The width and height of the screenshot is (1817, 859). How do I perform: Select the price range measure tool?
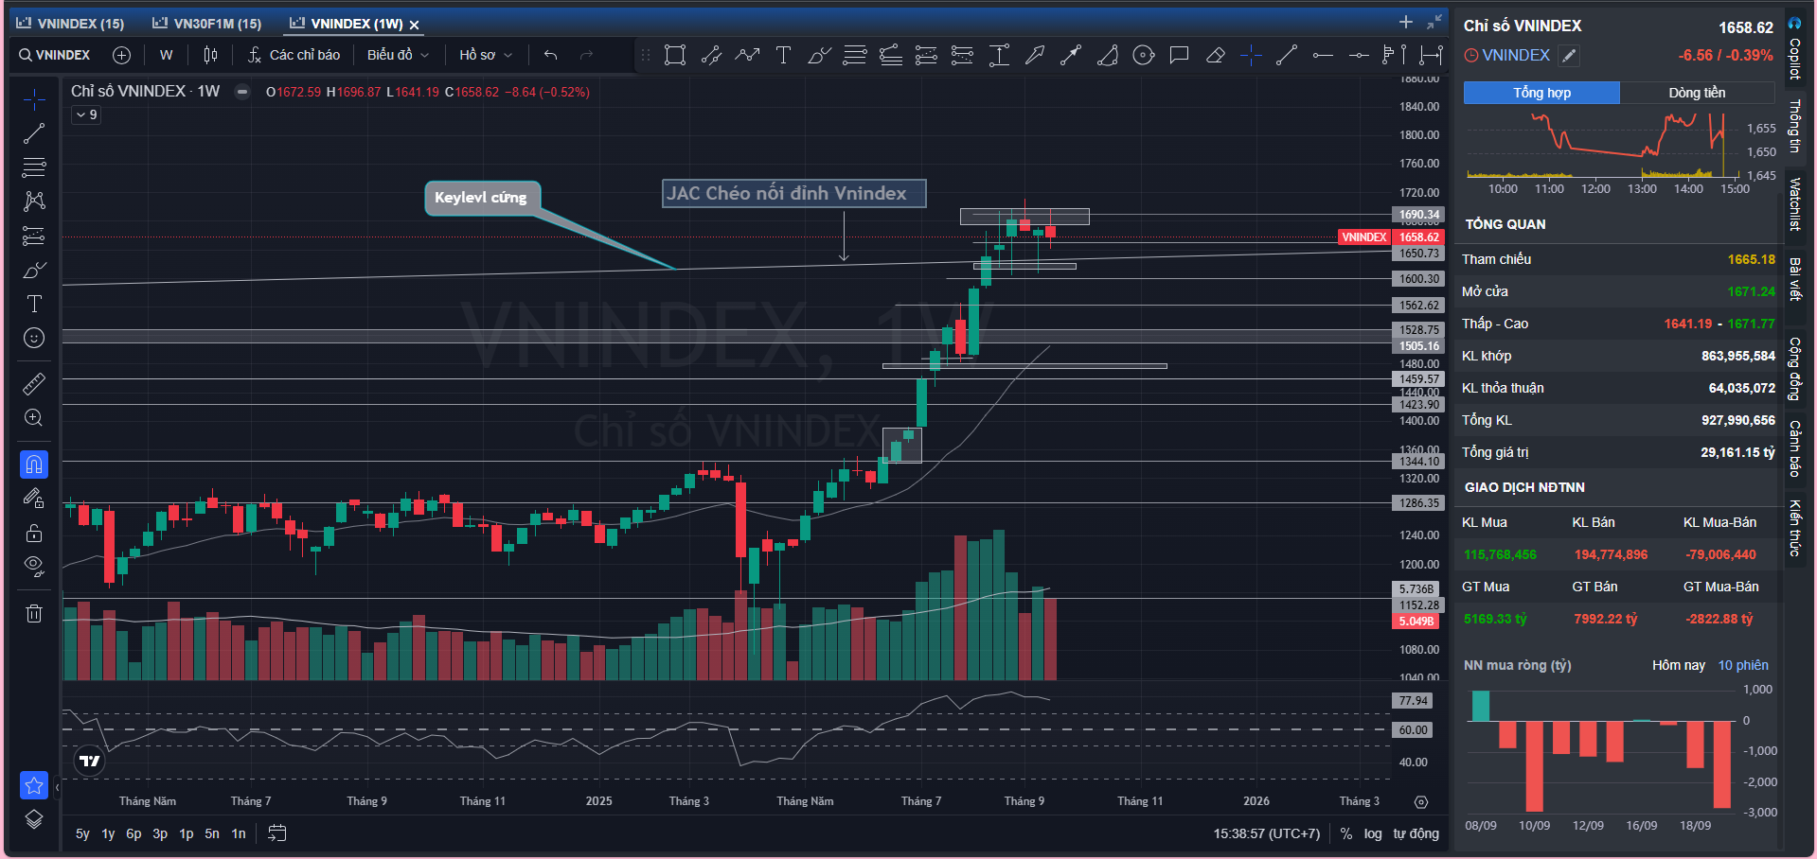pyautogui.click(x=999, y=55)
